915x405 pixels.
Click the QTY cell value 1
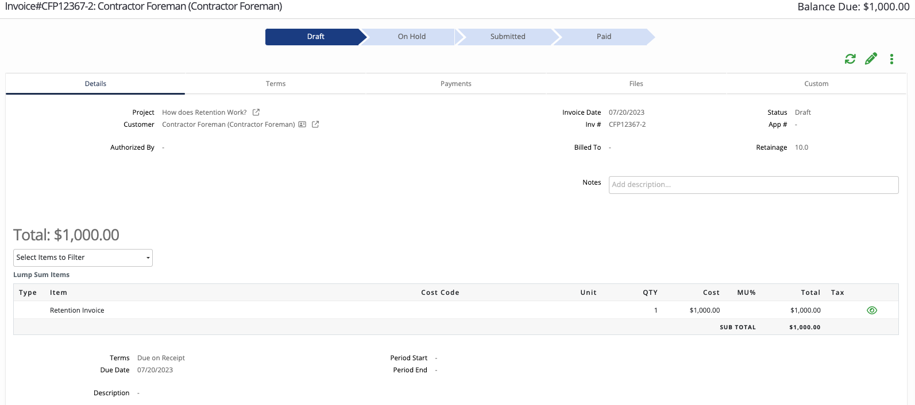pos(655,310)
